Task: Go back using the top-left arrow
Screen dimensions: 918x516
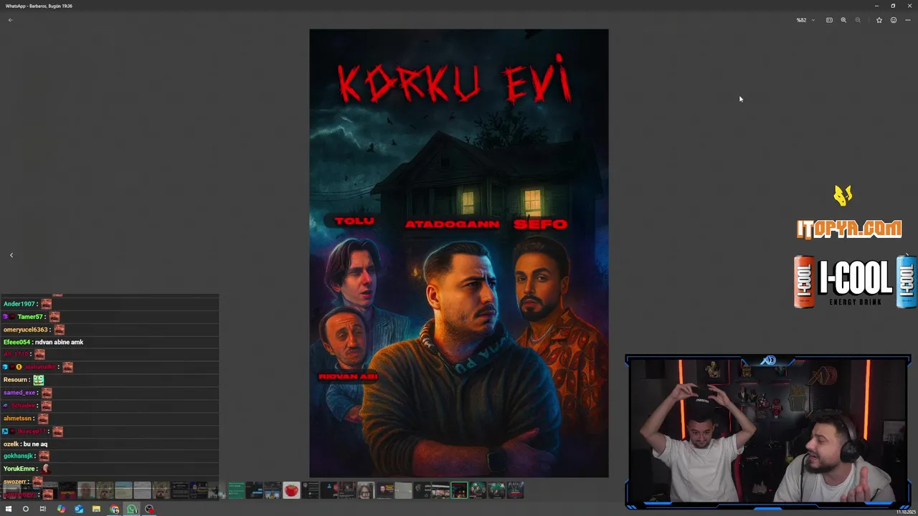Action: pos(10,20)
